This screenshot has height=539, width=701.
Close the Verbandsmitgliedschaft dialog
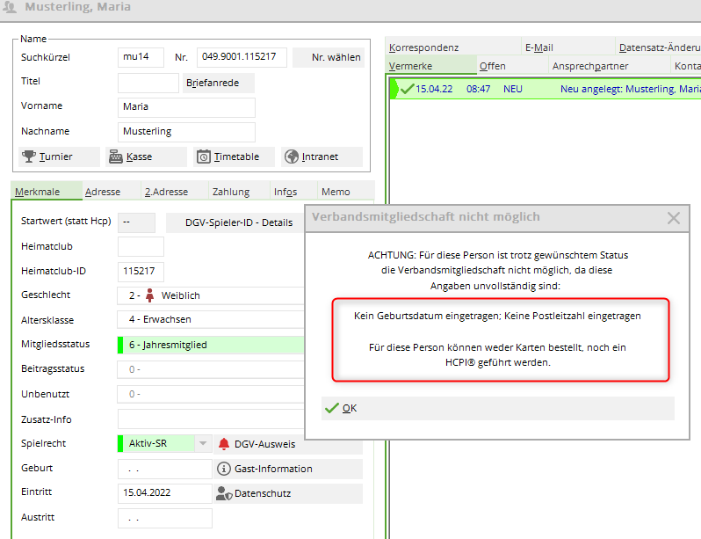tap(673, 218)
